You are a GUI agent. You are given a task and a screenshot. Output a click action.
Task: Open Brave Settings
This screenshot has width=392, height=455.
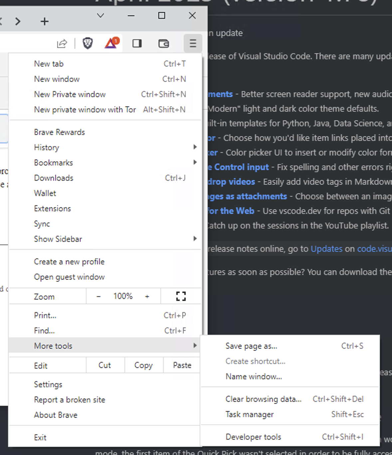pos(48,384)
